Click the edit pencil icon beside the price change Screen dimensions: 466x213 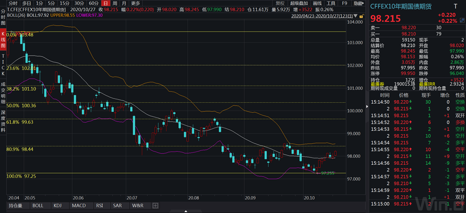click(462, 20)
